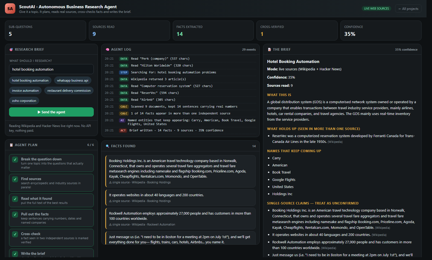The image size is (432, 260).
Task: Click the ACT tag on 'Brief written' entry
Action: 123,131
